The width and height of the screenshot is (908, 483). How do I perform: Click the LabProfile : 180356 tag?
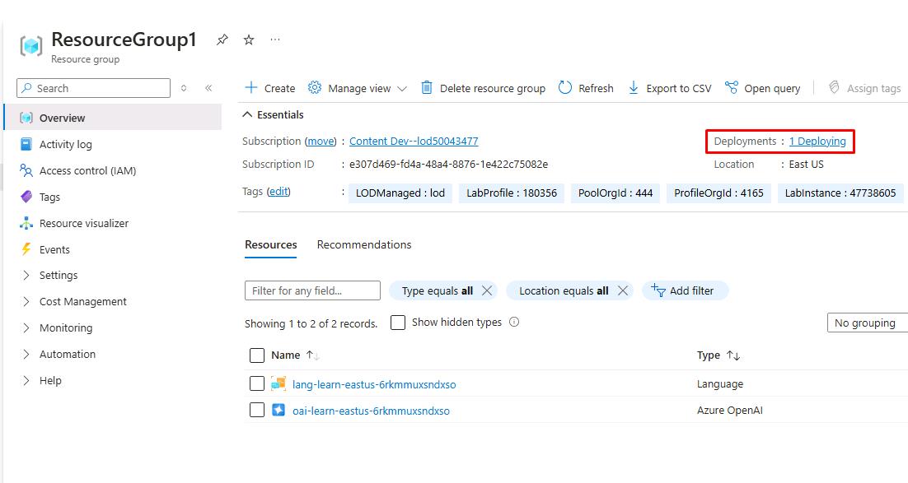point(512,193)
